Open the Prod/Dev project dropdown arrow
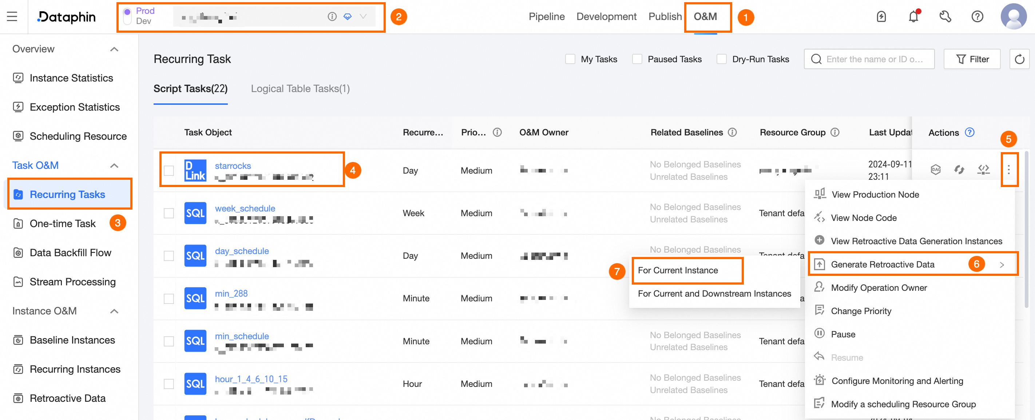 [x=363, y=16]
